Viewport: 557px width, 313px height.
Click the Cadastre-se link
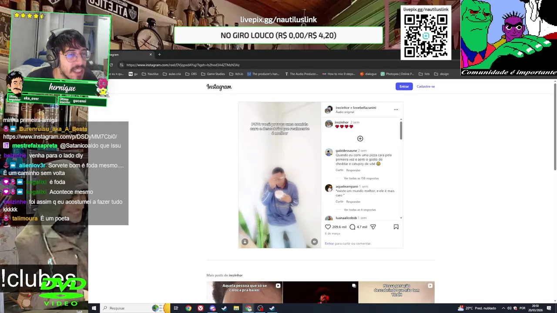[x=426, y=87]
